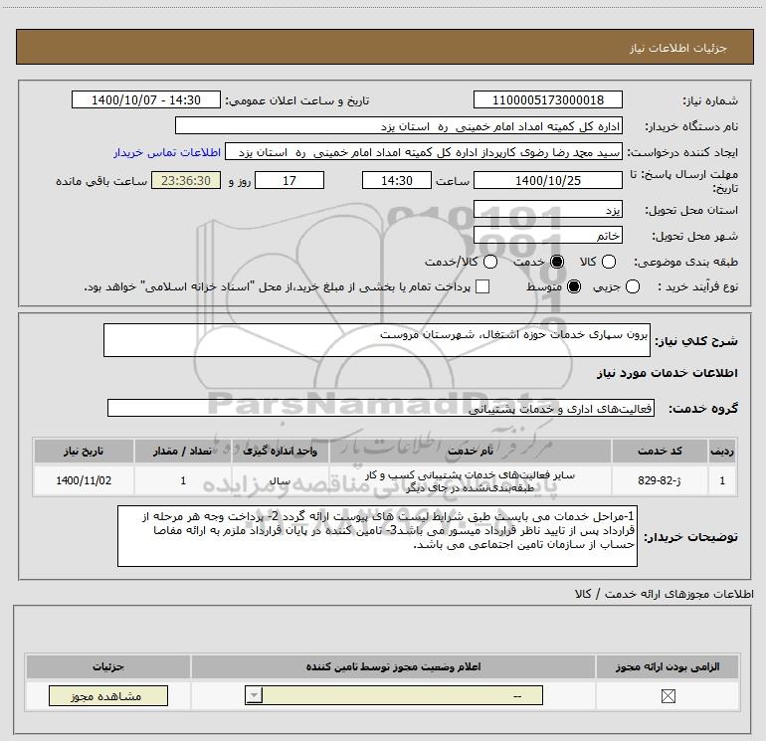Screen dimensions: 766x741
Task: Click the جزئیات اطلاعات نیاز page title
Action: coord(677,48)
